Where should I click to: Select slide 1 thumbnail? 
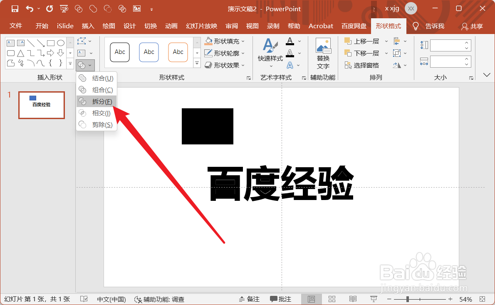click(41, 105)
